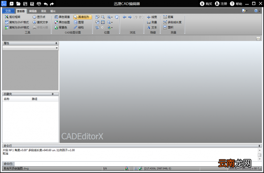This screenshot has width=264, height=173.
Task: Click 复制为BMP格式
Action: pos(17,27)
